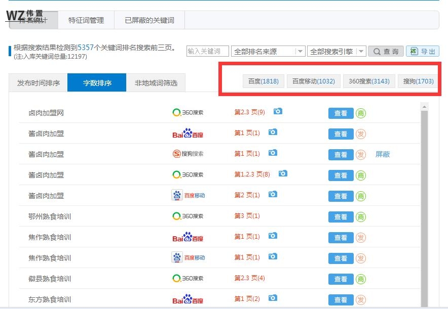Click the 发 badge on 东方熟食培训 row

coord(360,300)
